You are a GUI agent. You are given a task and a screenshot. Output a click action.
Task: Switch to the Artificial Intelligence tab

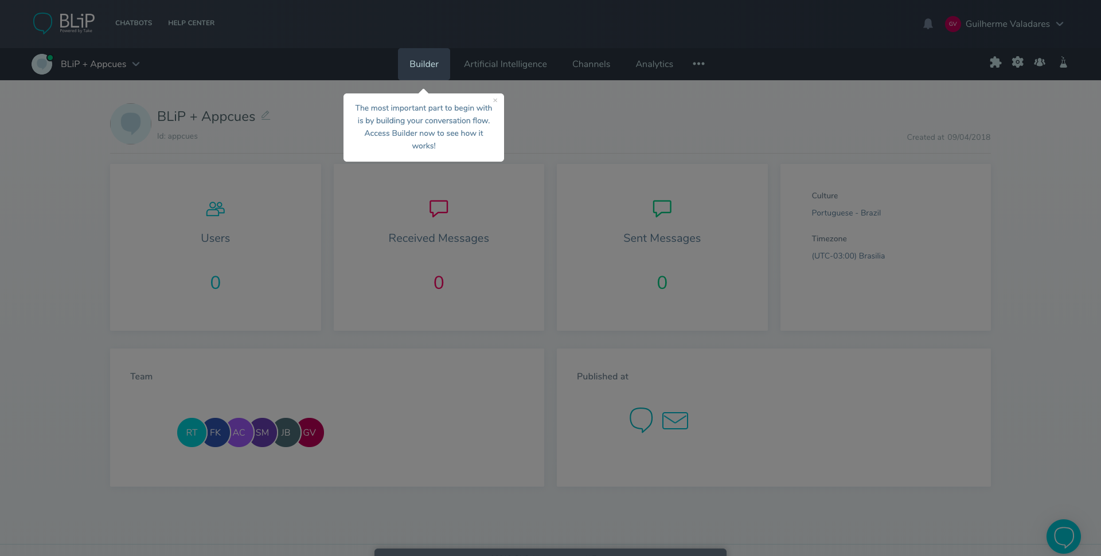pyautogui.click(x=505, y=64)
